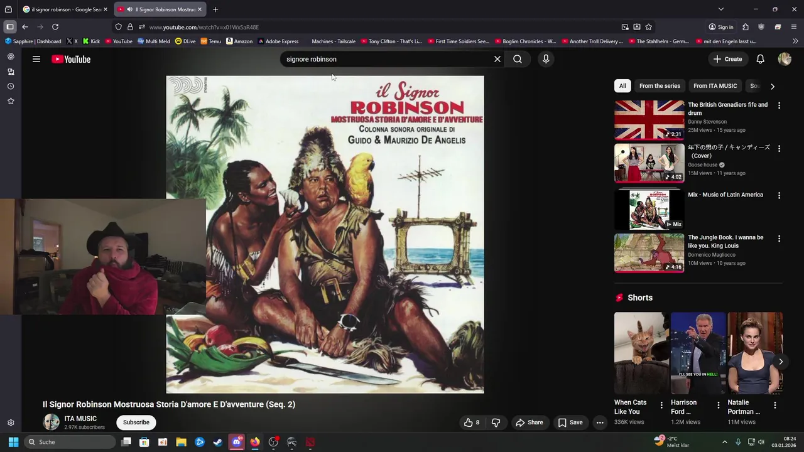Show more bookmarks overflow chevron
This screenshot has width=804, height=452.
(795, 41)
